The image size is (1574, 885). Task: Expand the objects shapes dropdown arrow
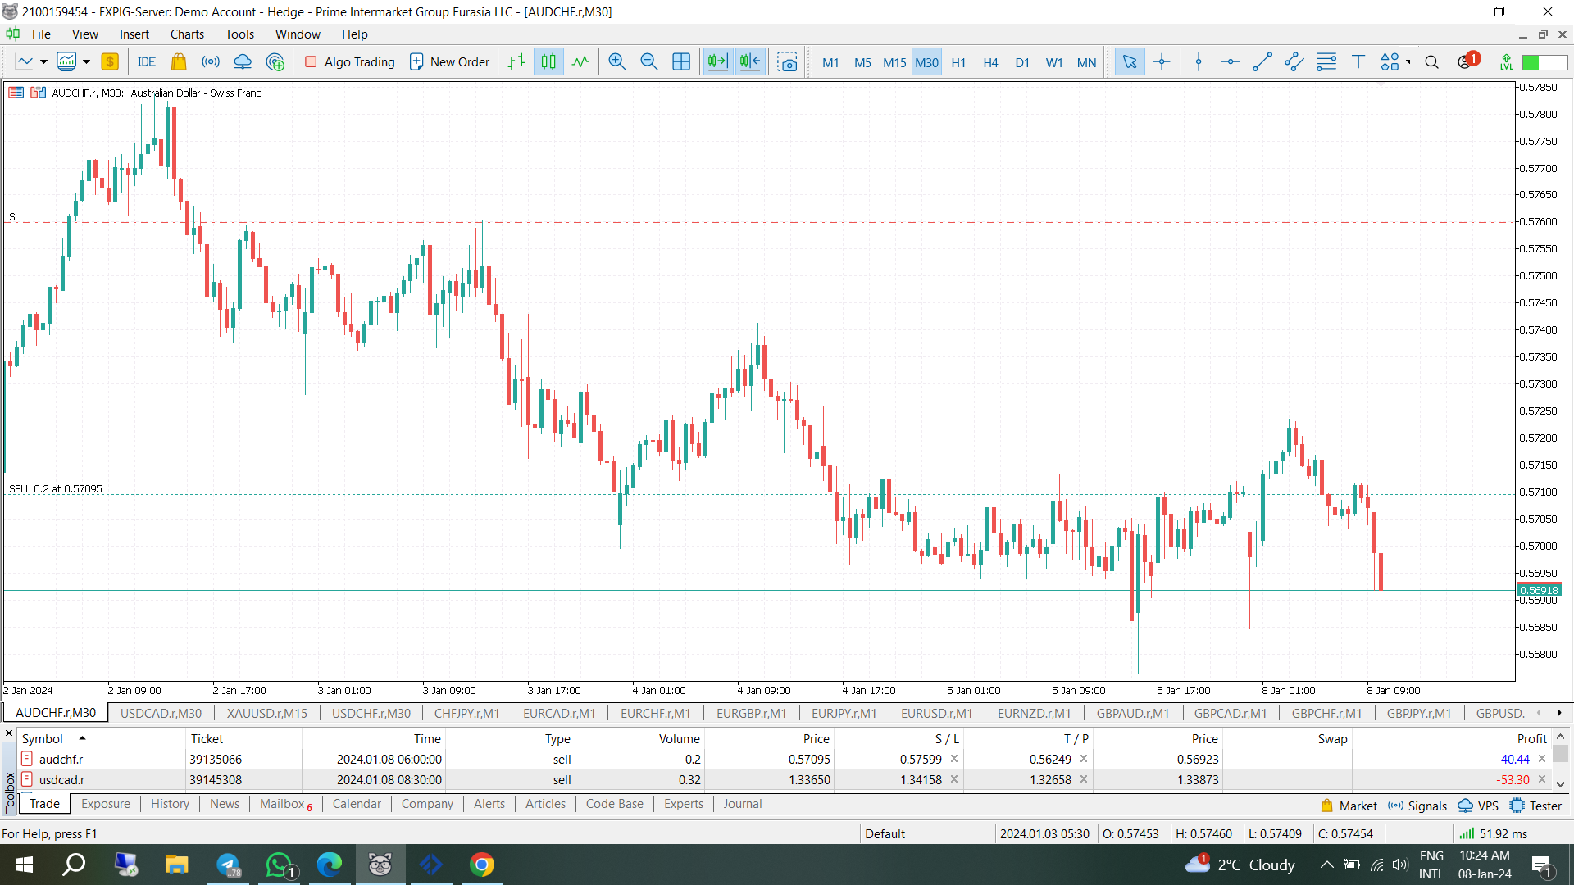(x=1408, y=61)
